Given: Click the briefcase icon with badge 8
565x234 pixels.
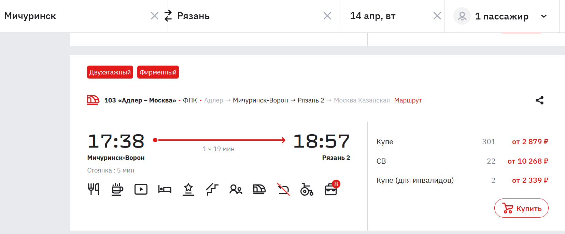Looking at the screenshot, I should 331,189.
